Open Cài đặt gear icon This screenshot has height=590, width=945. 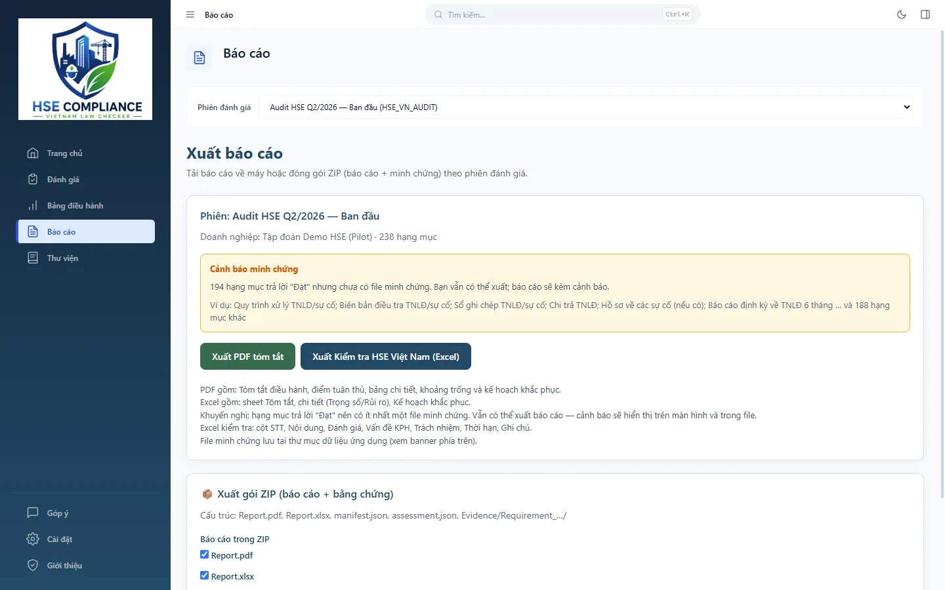33,539
